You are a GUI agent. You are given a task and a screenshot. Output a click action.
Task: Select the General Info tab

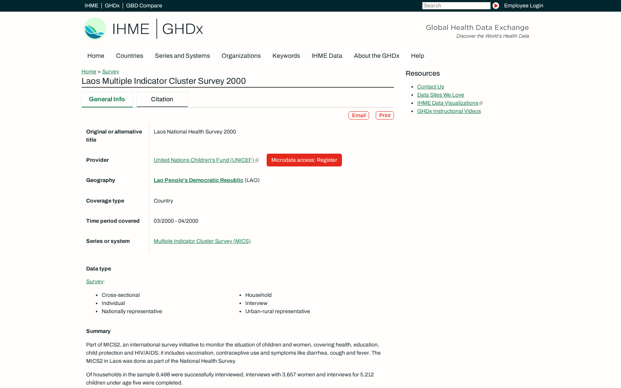(107, 99)
